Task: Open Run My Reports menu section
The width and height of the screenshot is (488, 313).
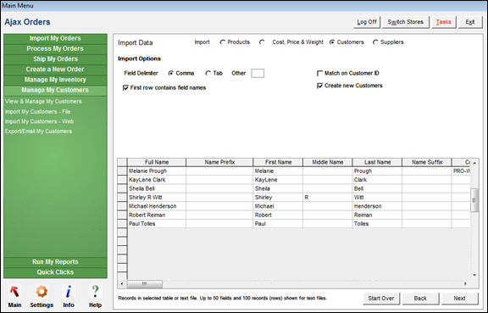Action: coord(55,262)
